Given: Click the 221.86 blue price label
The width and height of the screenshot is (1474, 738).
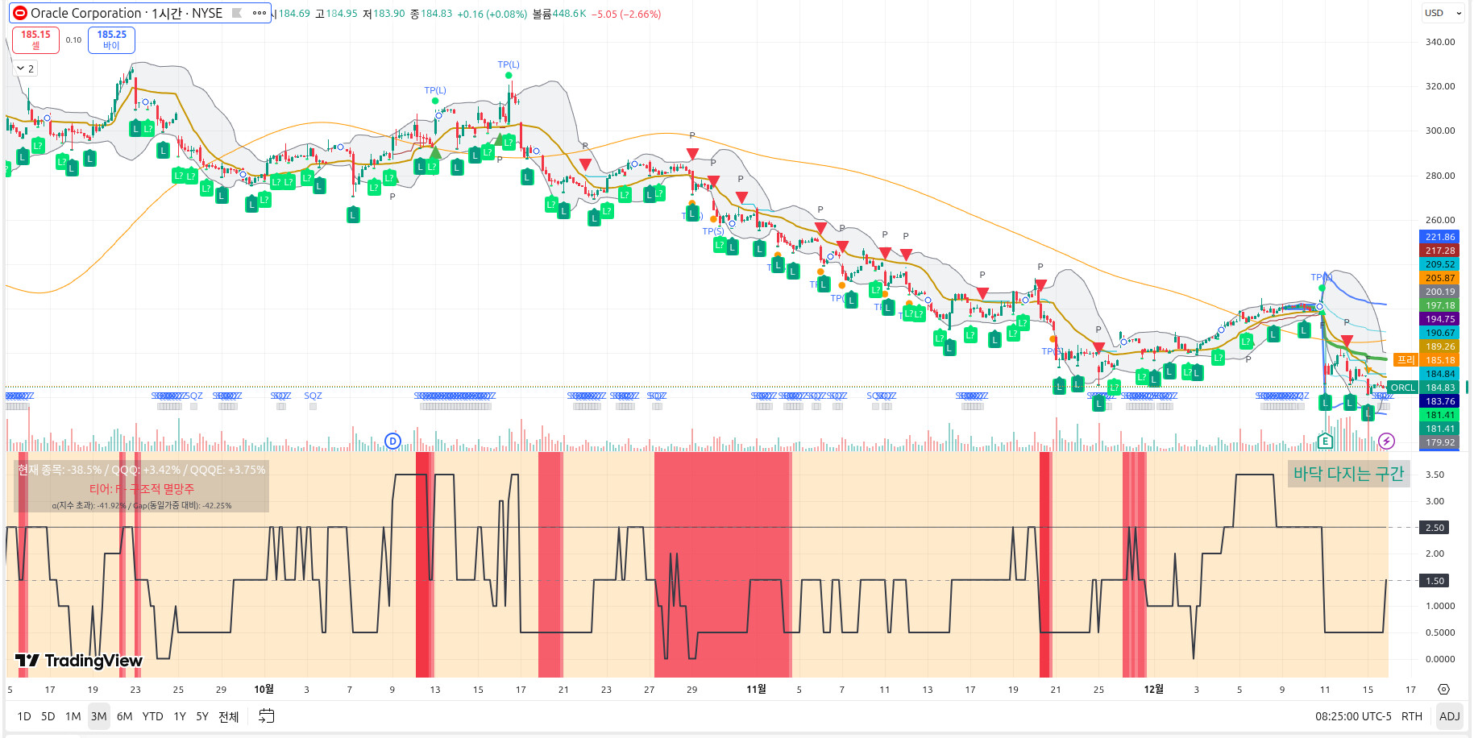Looking at the screenshot, I should [x=1439, y=237].
